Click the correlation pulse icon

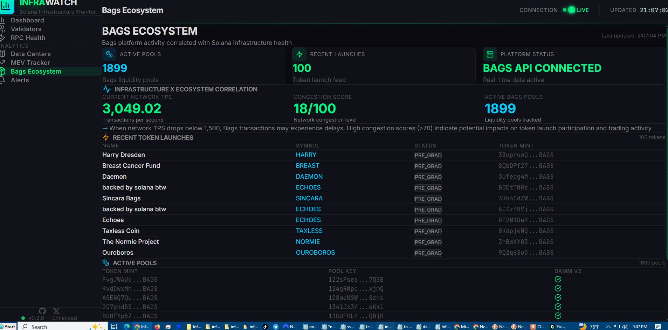[x=106, y=89]
